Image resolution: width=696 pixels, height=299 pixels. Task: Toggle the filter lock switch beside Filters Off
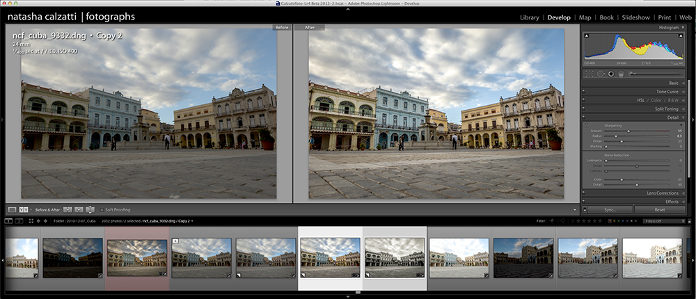point(689,220)
